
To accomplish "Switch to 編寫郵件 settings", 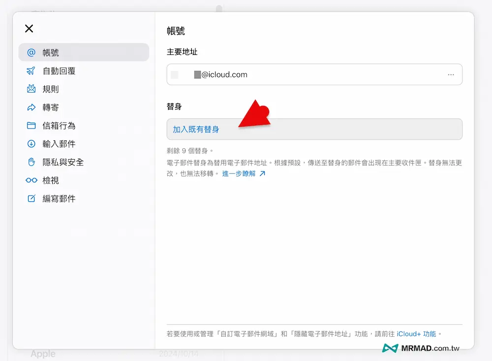I will pyautogui.click(x=84, y=198).
